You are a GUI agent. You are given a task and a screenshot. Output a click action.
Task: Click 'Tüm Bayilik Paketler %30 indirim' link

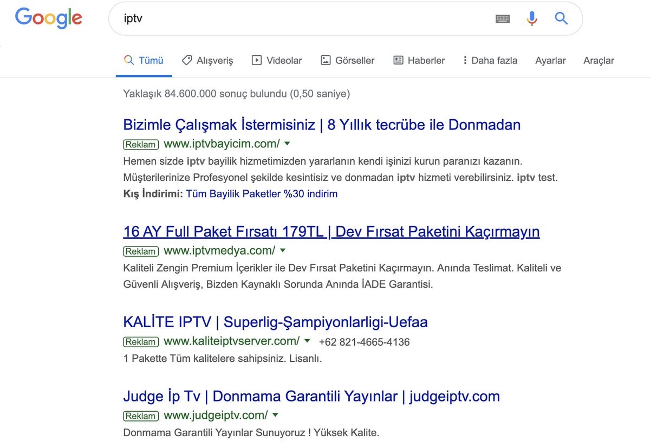tap(262, 193)
